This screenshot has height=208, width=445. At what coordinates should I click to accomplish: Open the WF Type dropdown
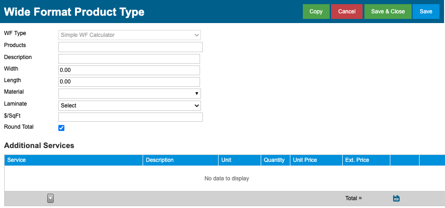pos(130,35)
